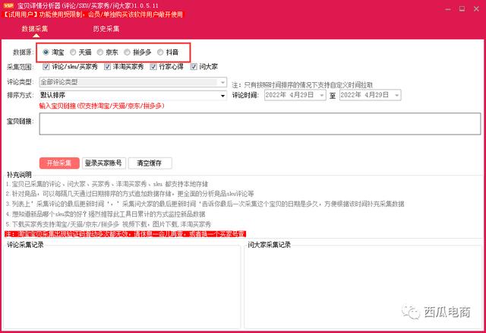This screenshot has width=486, height=333.
Task: Open the 排序方式 dropdown showing 默认排序
Action: click(223, 95)
